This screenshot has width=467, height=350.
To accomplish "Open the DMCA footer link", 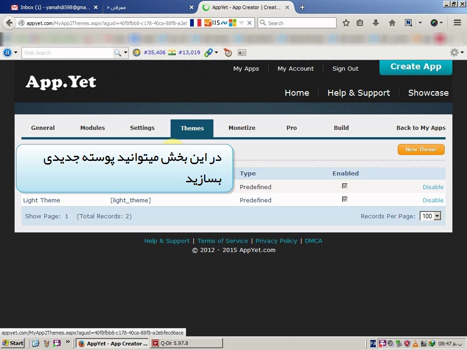I will pyautogui.click(x=313, y=241).
